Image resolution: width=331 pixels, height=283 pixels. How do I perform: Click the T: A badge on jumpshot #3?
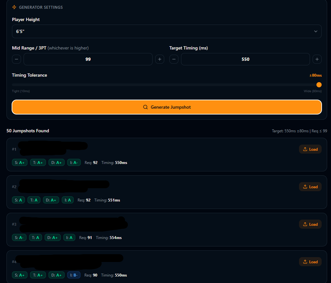[x=36, y=238]
